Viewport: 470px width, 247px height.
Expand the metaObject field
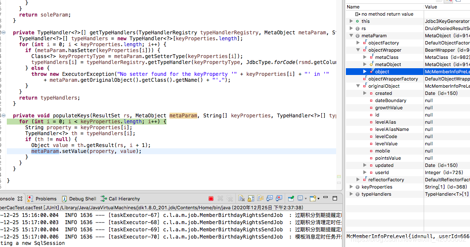coord(365,64)
